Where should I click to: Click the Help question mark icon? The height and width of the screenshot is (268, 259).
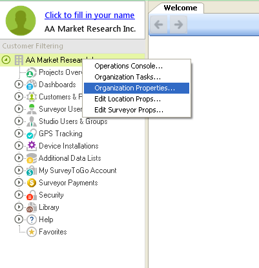point(32,220)
